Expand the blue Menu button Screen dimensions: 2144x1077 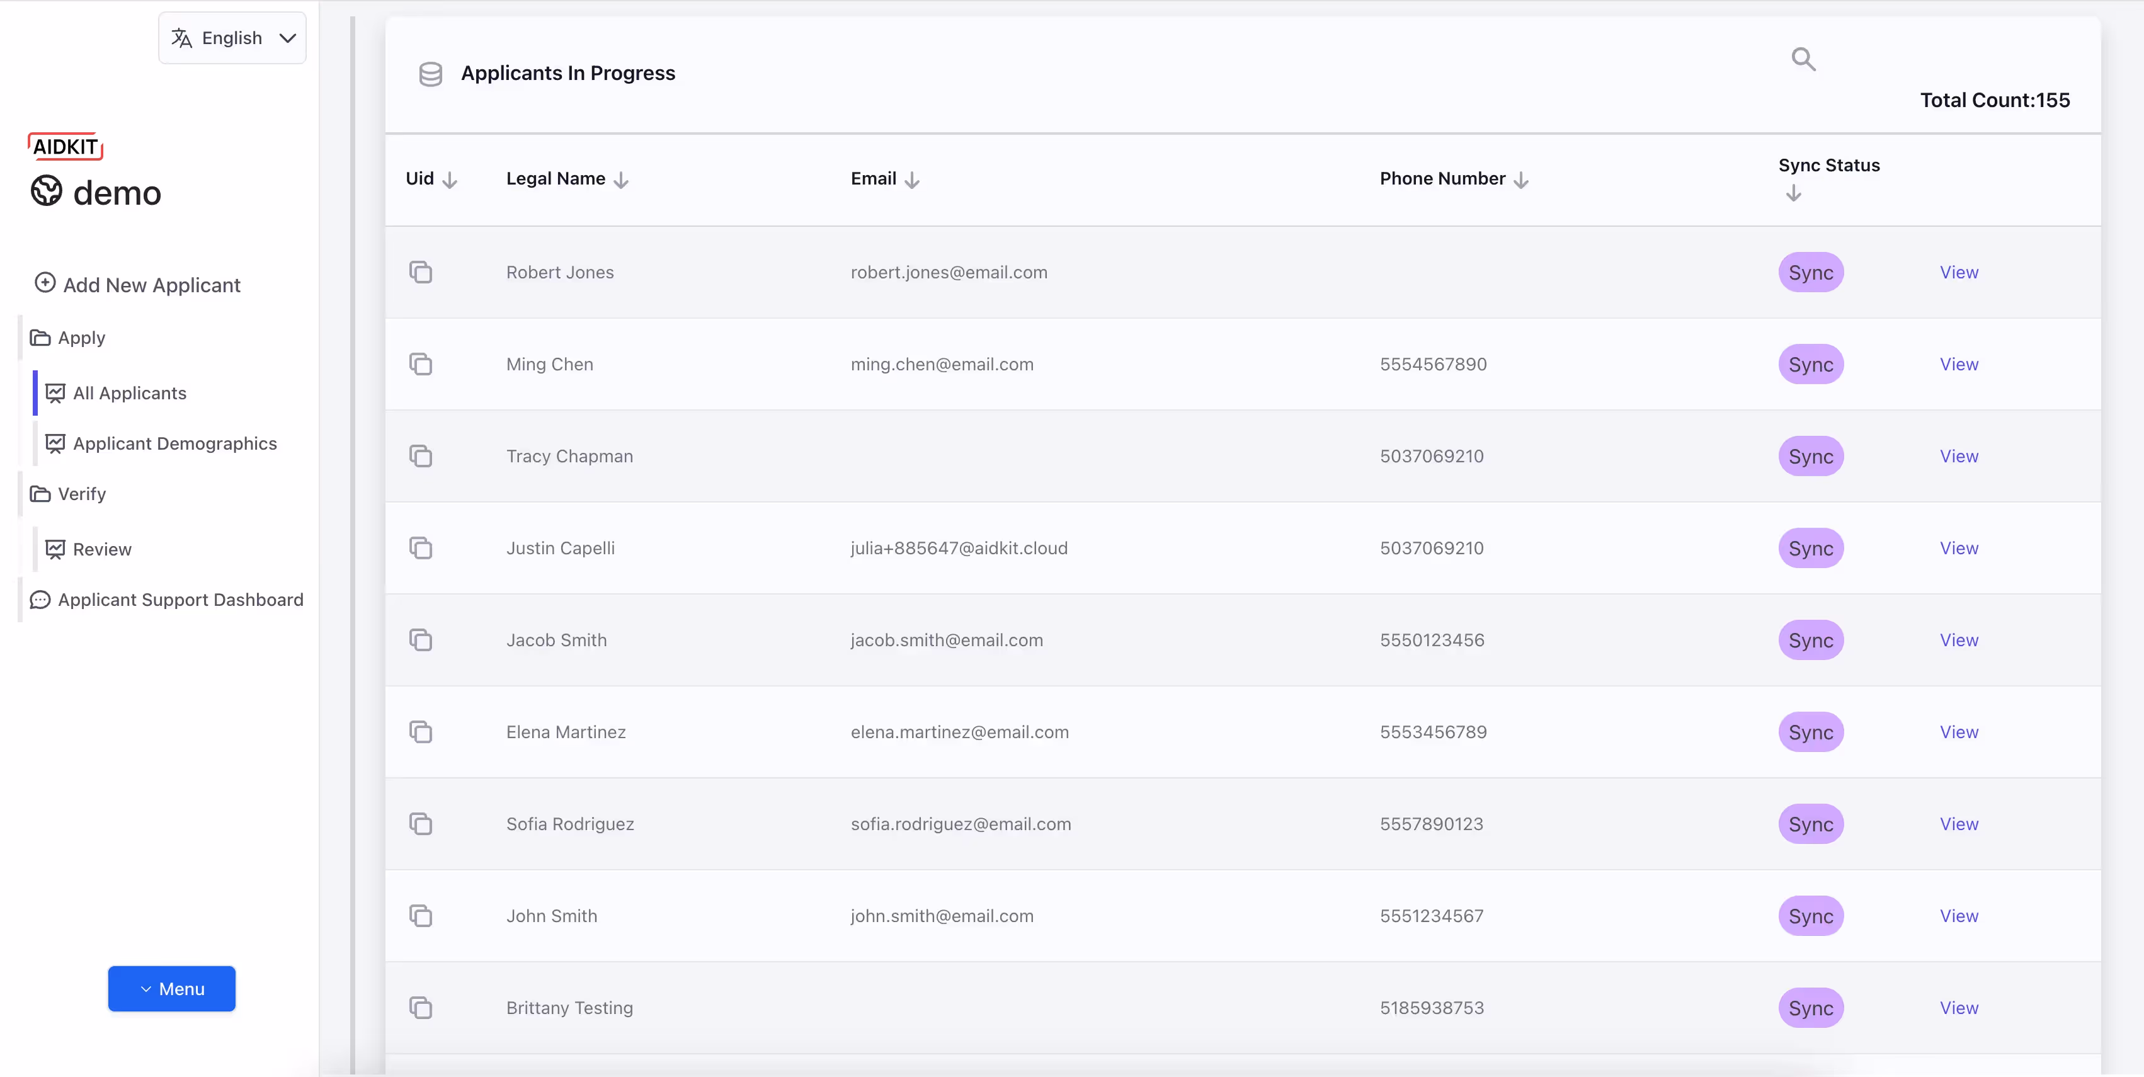pyautogui.click(x=171, y=989)
